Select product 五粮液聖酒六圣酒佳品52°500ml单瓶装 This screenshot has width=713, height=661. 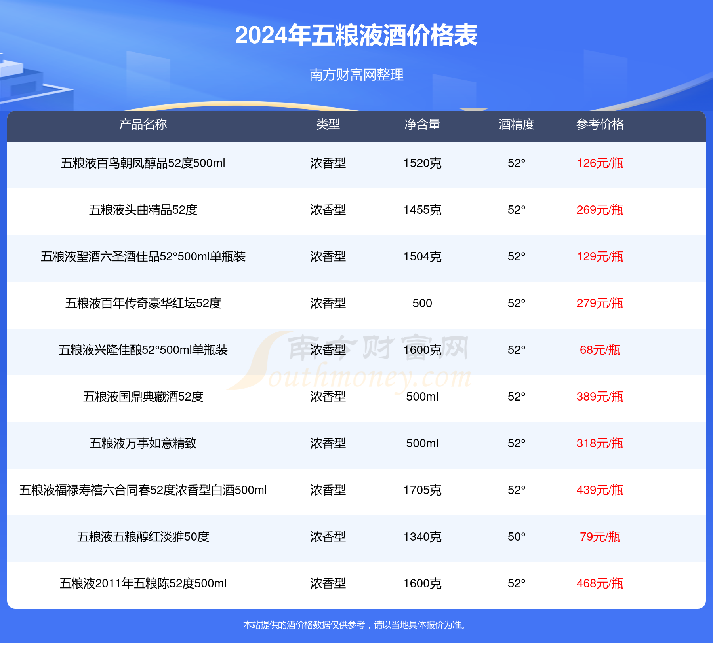[x=143, y=256]
